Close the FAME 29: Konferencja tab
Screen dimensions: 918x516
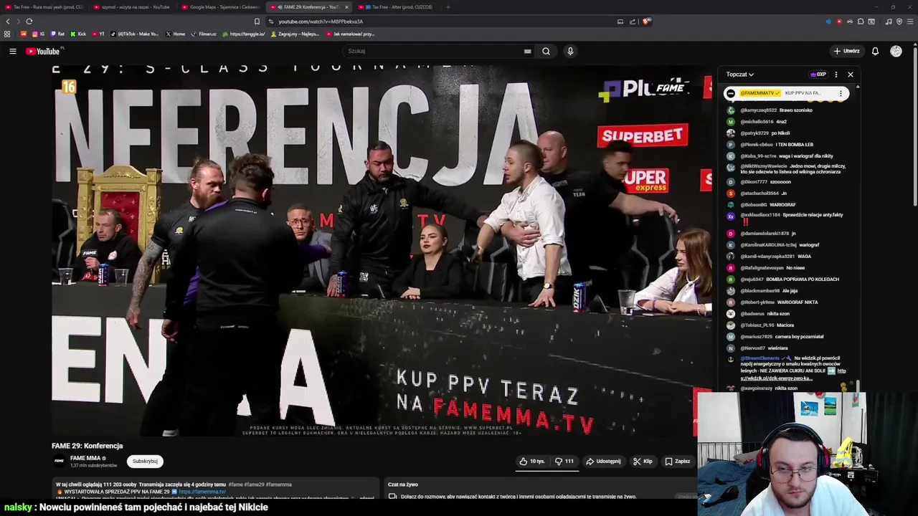[346, 7]
